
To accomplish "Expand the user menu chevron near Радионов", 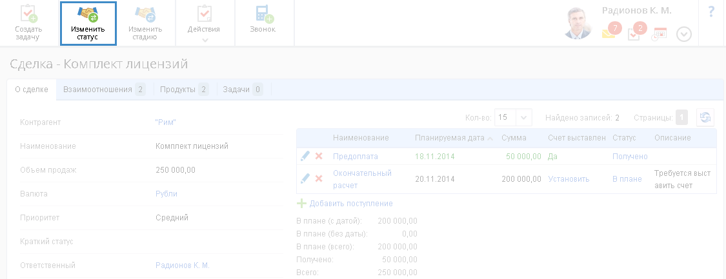I will pos(684,35).
